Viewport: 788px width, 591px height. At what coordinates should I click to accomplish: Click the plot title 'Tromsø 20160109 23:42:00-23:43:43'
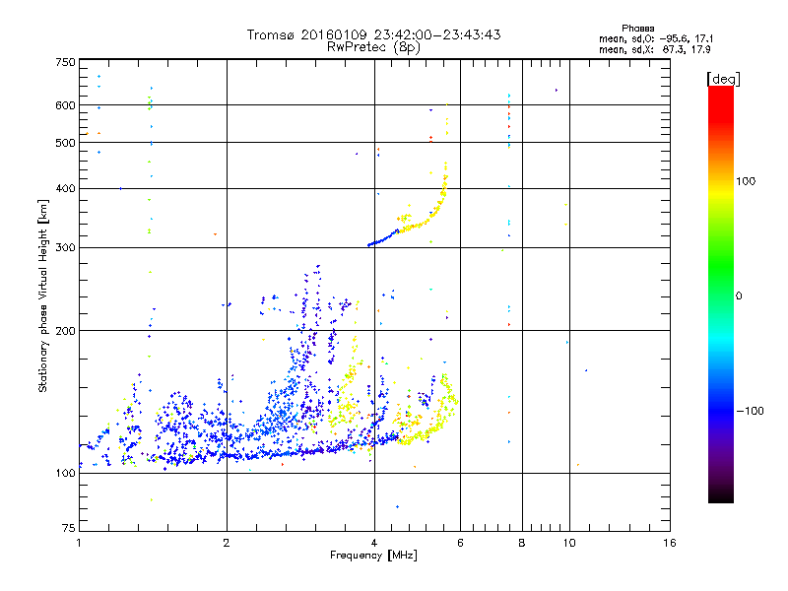click(373, 34)
